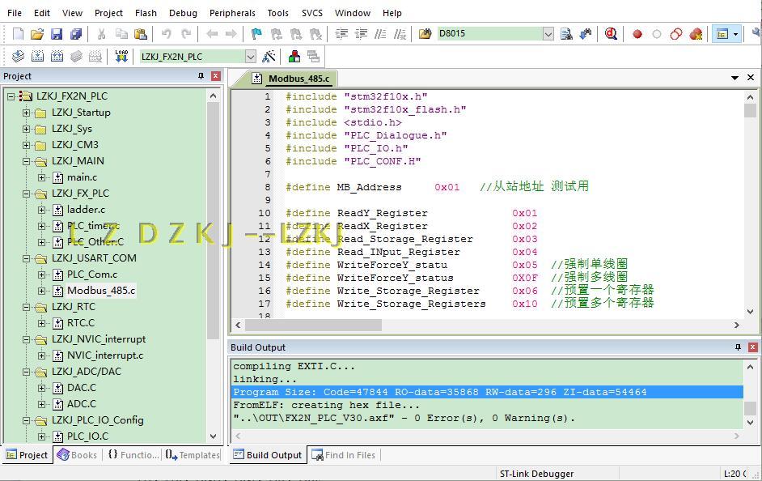
Task: Translate current file icon
Action: click(18, 57)
